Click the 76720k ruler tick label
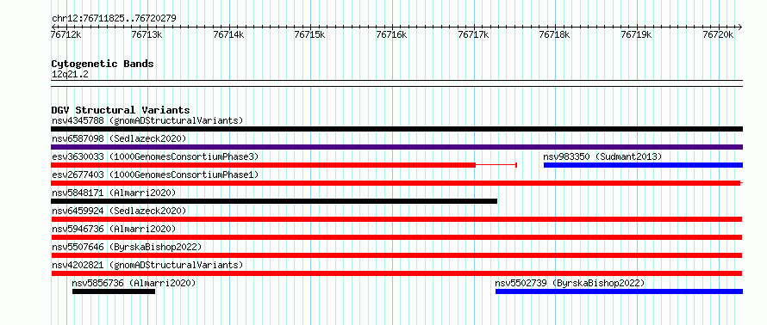Viewport: 767px width, 325px height. tap(718, 34)
